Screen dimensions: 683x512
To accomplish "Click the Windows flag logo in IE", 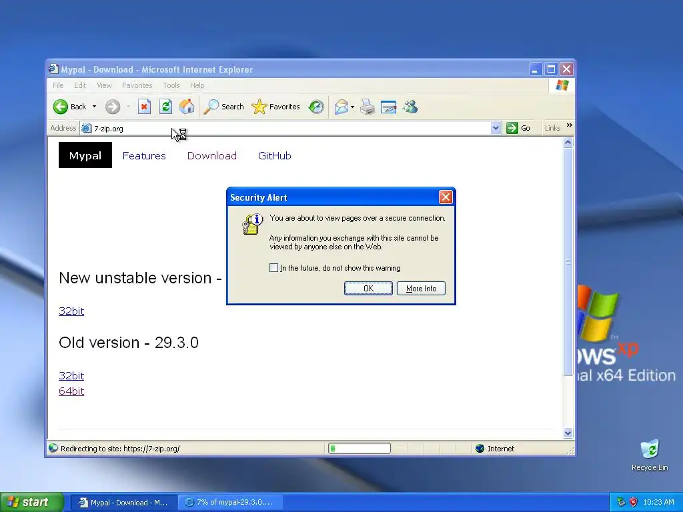I will [562, 85].
